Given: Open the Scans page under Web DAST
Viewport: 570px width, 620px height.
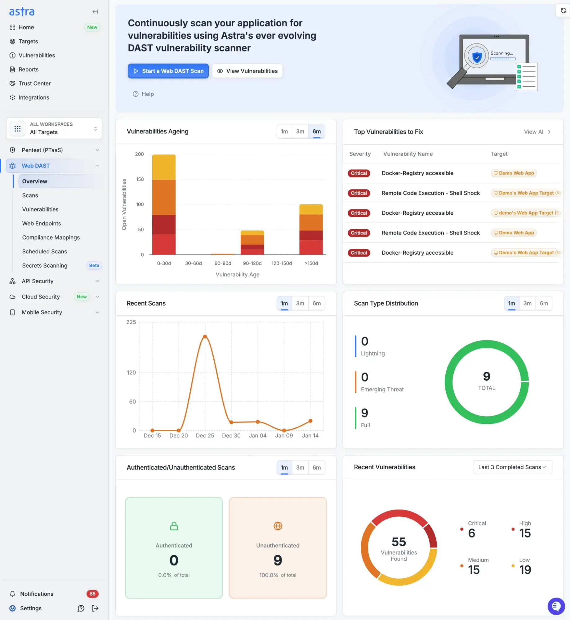Looking at the screenshot, I should 30,195.
